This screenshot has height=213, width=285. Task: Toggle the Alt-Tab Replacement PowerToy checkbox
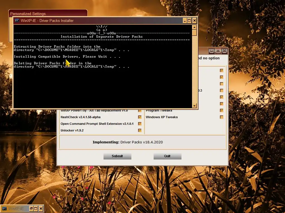pyautogui.click(x=140, y=111)
